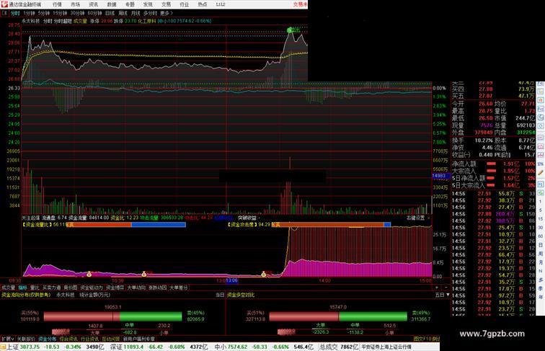This screenshot has height=351, width=545.
Task: Click the 买四 order book row
Action: point(493,89)
